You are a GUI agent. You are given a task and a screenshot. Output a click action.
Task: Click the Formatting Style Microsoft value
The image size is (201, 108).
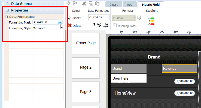click(39, 28)
